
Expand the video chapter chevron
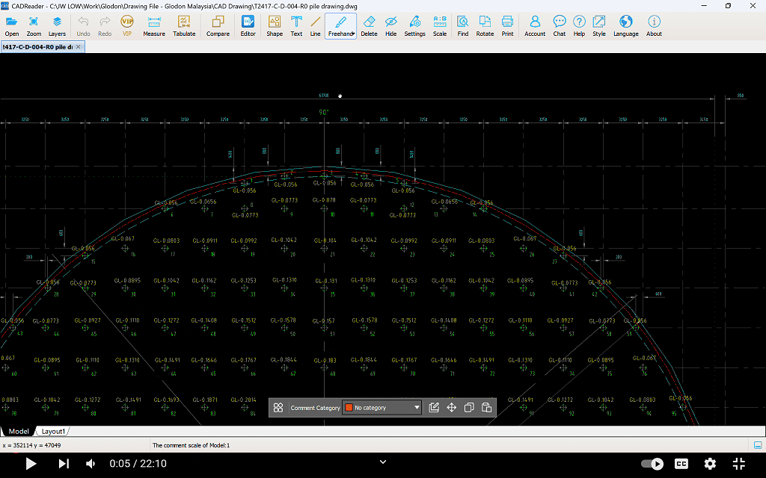(383, 462)
